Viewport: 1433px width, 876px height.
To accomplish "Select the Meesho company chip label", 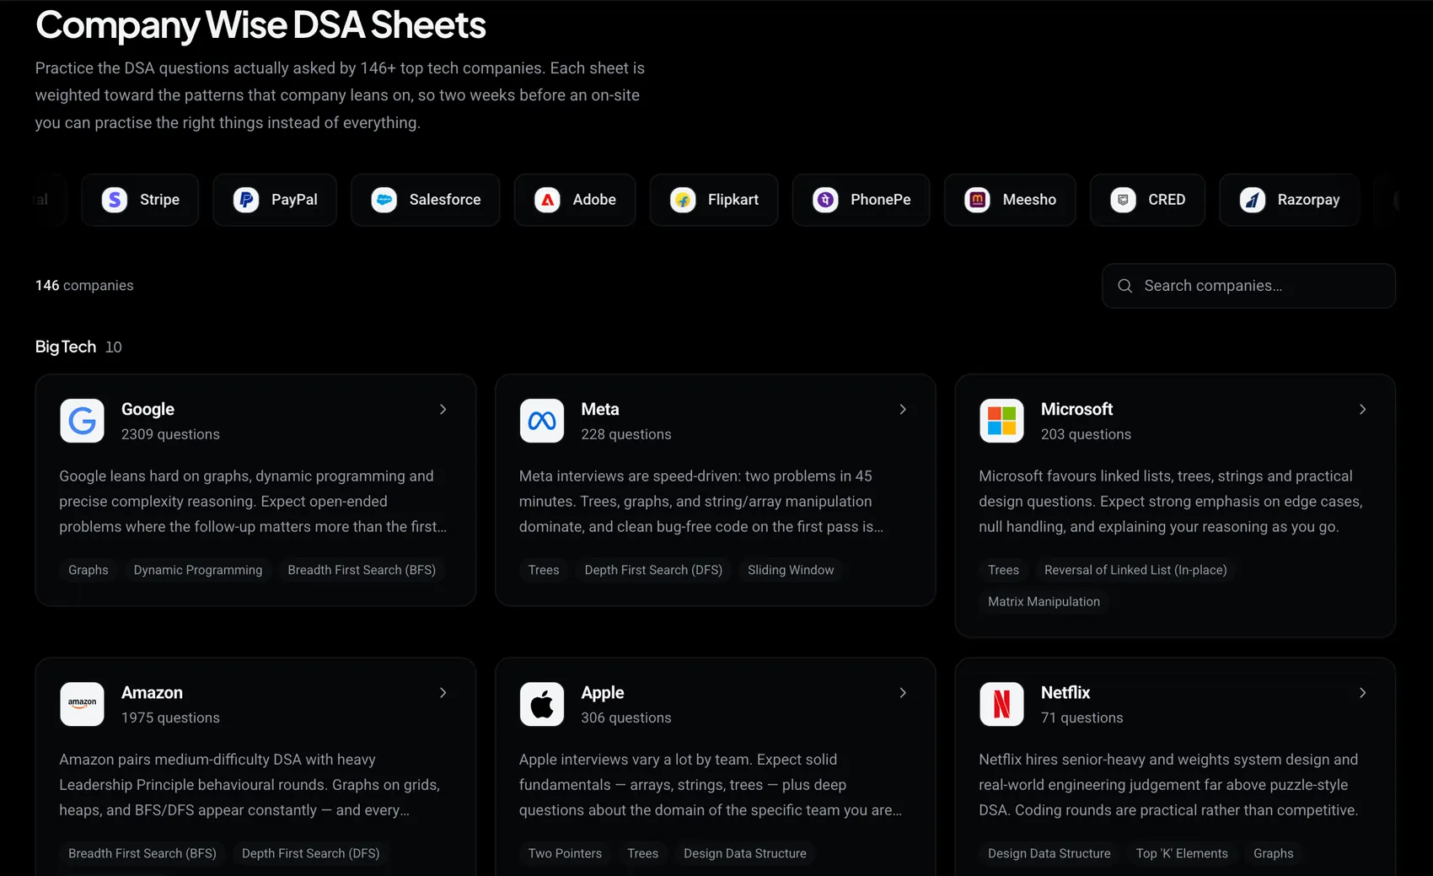I will click(1029, 200).
